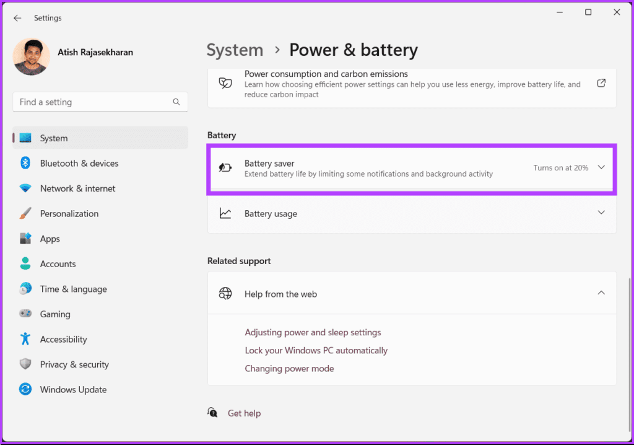Click the leaf heart icon for carbon emissions
The width and height of the screenshot is (634, 445).
[225, 83]
